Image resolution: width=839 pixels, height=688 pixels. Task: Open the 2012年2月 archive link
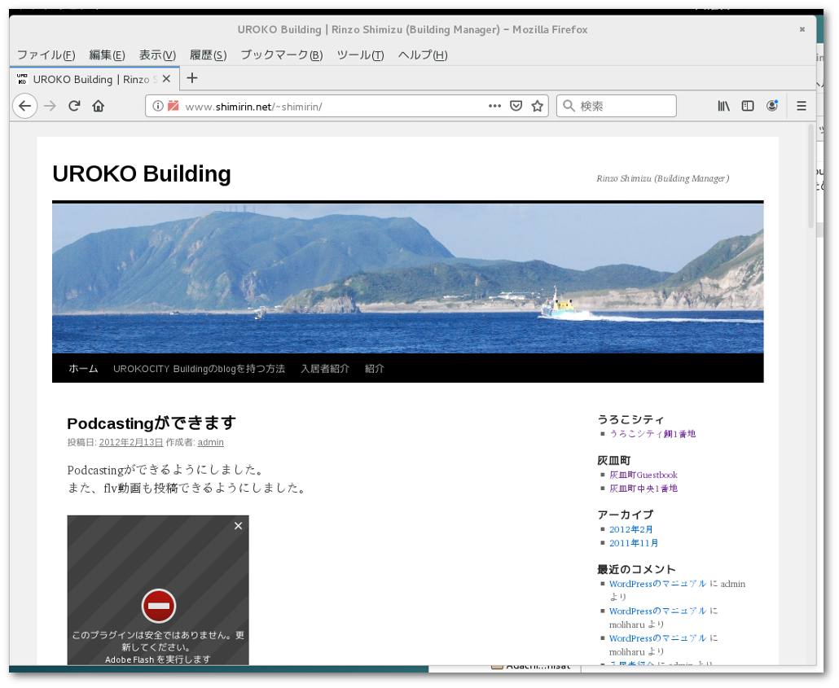(630, 529)
